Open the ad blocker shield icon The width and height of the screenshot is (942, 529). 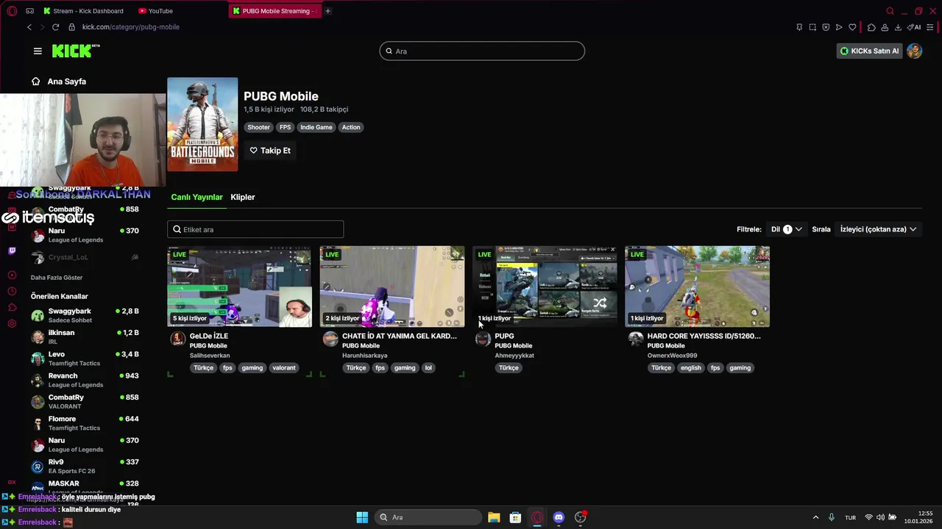(x=826, y=27)
